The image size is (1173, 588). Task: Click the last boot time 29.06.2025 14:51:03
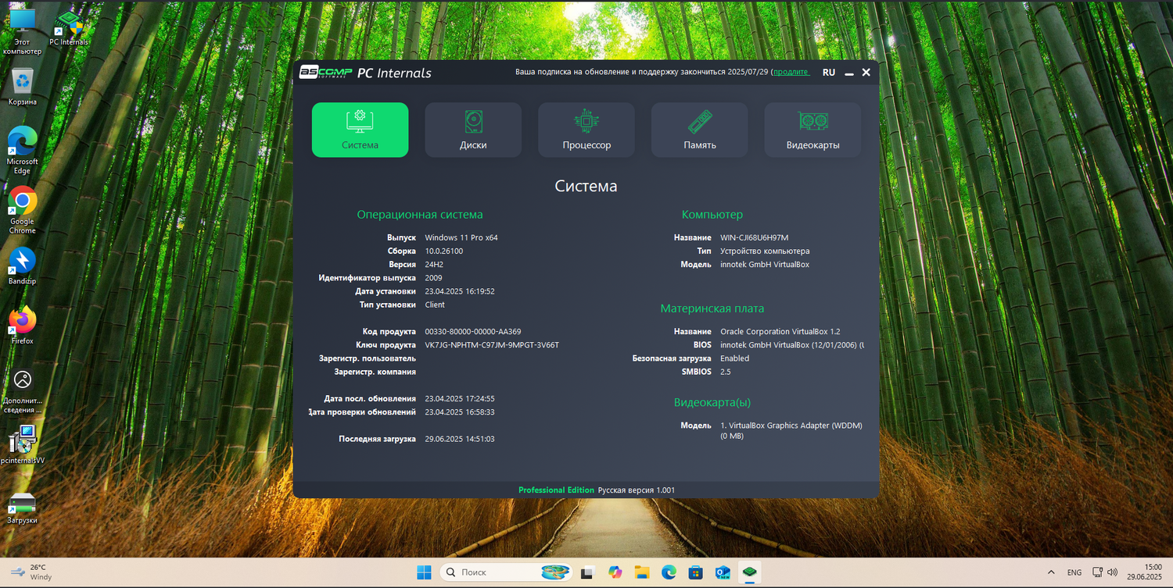click(x=460, y=439)
